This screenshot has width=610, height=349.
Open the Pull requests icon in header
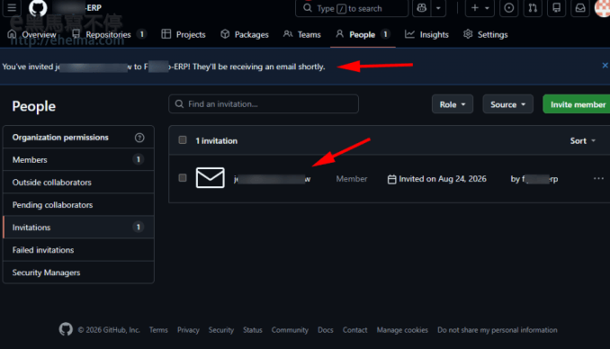533,8
